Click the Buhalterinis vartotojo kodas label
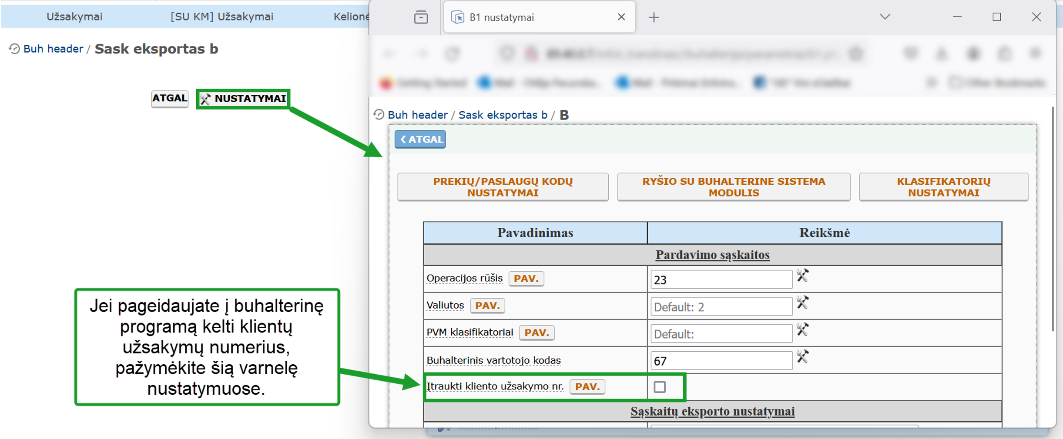This screenshot has height=439, width=1063. tap(493, 360)
